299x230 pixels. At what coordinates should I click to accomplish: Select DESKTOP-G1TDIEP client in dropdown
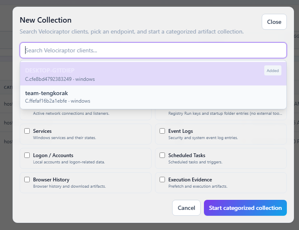153,74
